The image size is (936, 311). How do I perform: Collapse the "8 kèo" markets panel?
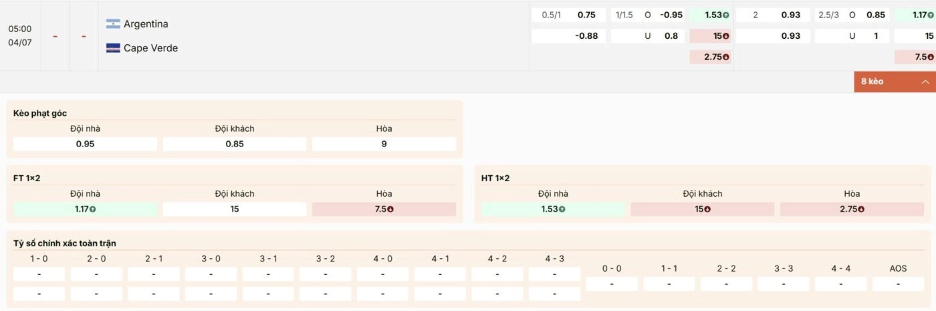pos(895,82)
